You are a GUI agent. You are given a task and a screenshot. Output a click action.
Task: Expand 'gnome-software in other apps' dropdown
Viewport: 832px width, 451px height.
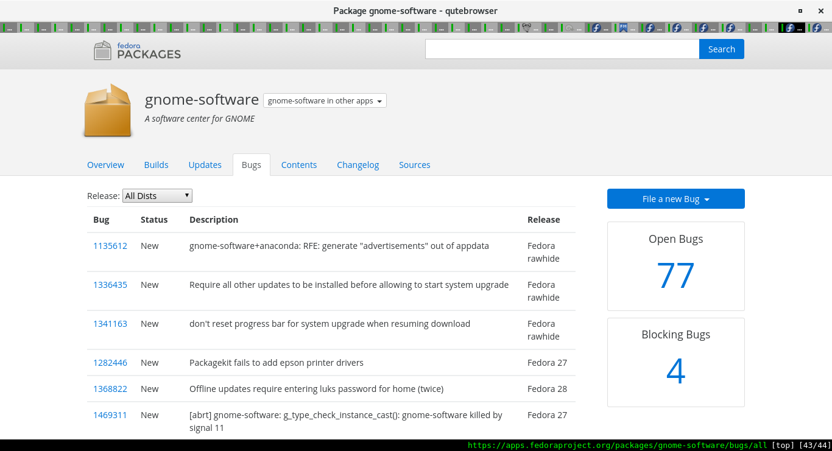325,100
